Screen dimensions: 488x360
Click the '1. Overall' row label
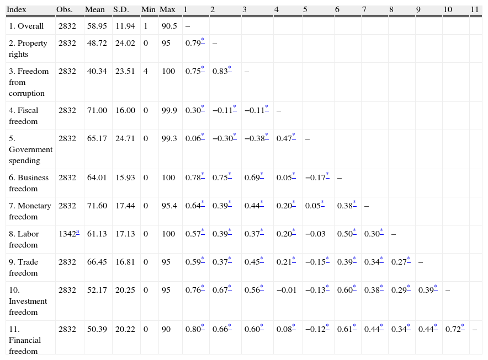(26, 26)
